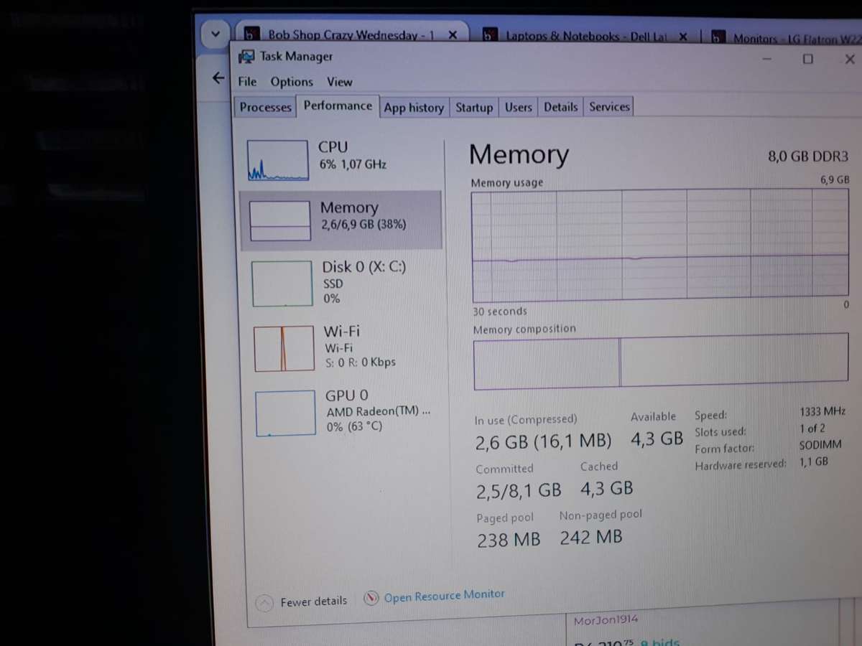Click the Task Manager title bar icon
The height and width of the screenshot is (646, 862).
[246, 56]
